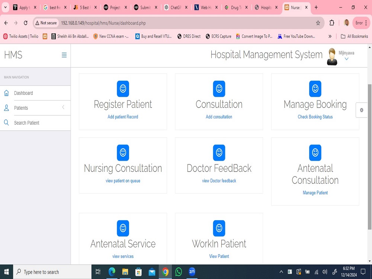Click the Patients person icon in sidebar
The image size is (372, 279).
6,108
